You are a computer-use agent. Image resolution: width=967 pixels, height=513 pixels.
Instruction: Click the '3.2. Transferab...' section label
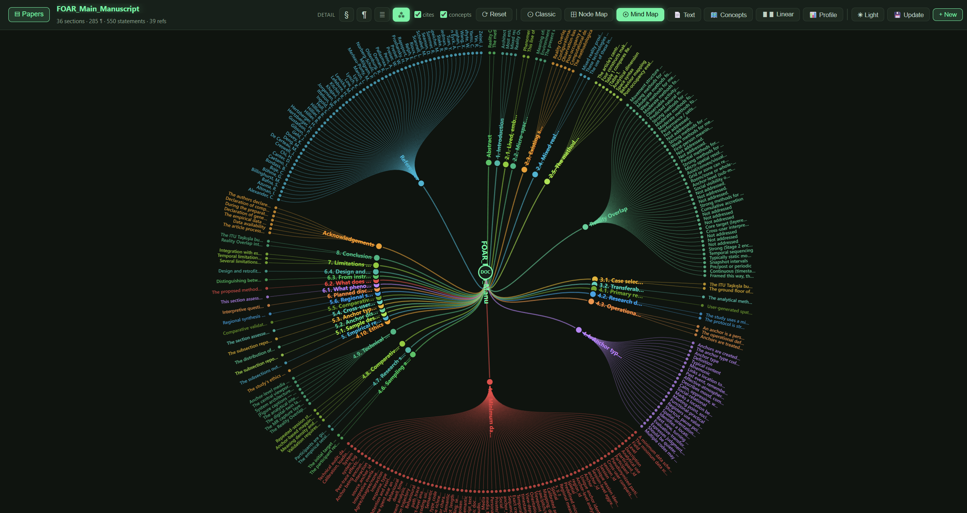pyautogui.click(x=621, y=288)
